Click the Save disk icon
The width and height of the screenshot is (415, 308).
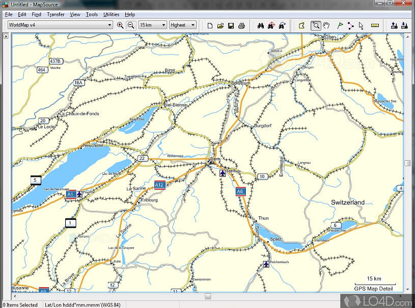(x=231, y=25)
